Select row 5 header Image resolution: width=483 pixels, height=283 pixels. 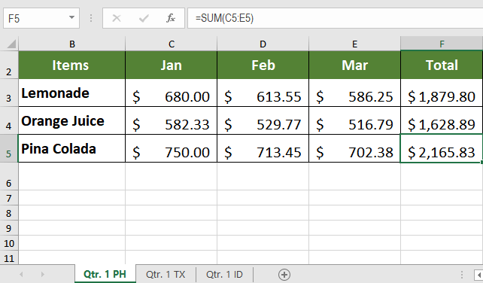coord(9,148)
